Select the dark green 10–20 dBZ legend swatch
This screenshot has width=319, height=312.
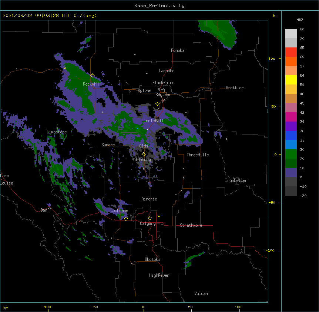[x=291, y=163]
